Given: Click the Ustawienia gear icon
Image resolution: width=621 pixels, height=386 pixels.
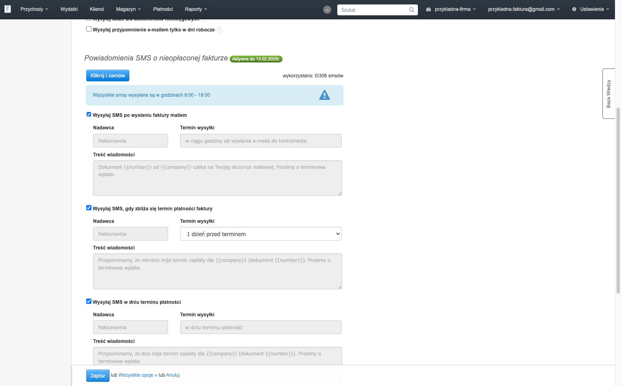Looking at the screenshot, I should pos(574,9).
